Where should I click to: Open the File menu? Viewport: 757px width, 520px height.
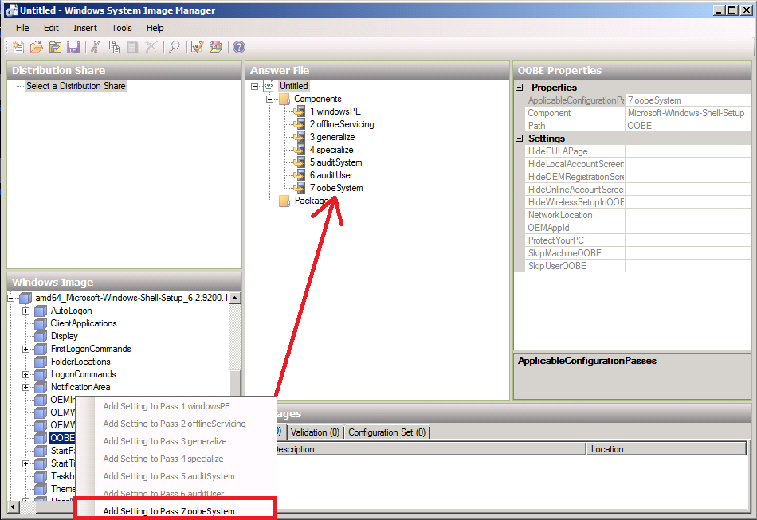pyautogui.click(x=22, y=28)
